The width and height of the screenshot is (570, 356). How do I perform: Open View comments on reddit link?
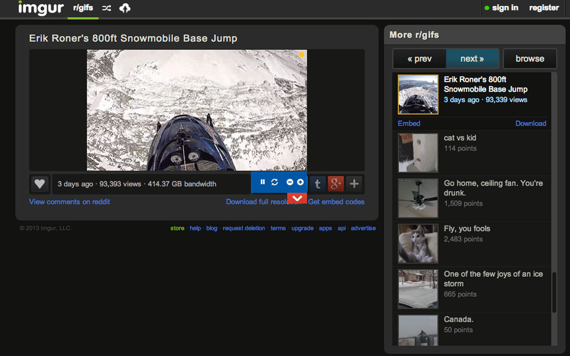pyautogui.click(x=69, y=202)
